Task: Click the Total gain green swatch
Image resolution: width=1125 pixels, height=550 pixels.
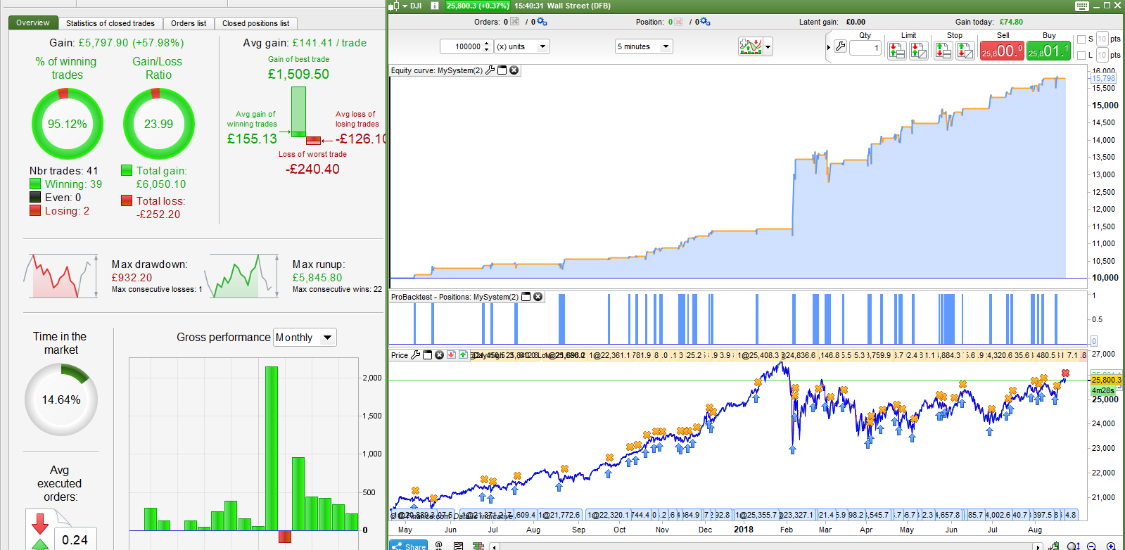Action: tap(127, 170)
